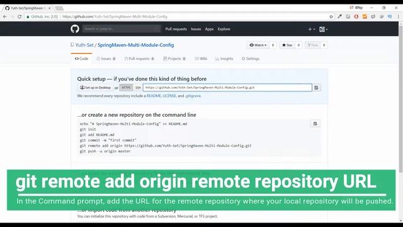Image resolution: width=403 pixels, height=227 pixels.
Task: Open the Opera-style red extension icon
Action: pyautogui.click(x=356, y=16)
